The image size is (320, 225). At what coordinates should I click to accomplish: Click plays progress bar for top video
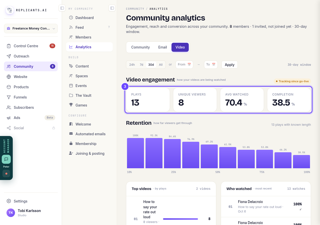pyautogui.click(x=180, y=219)
